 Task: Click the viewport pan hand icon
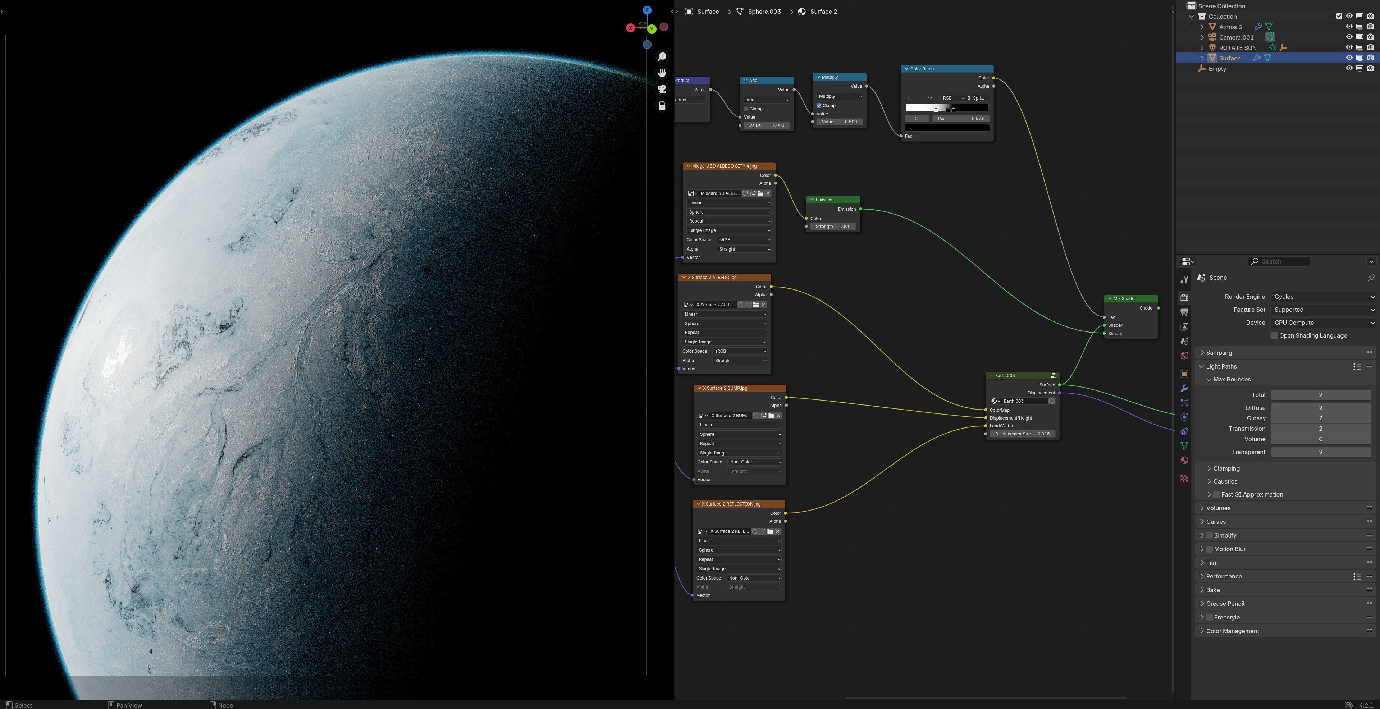[662, 73]
